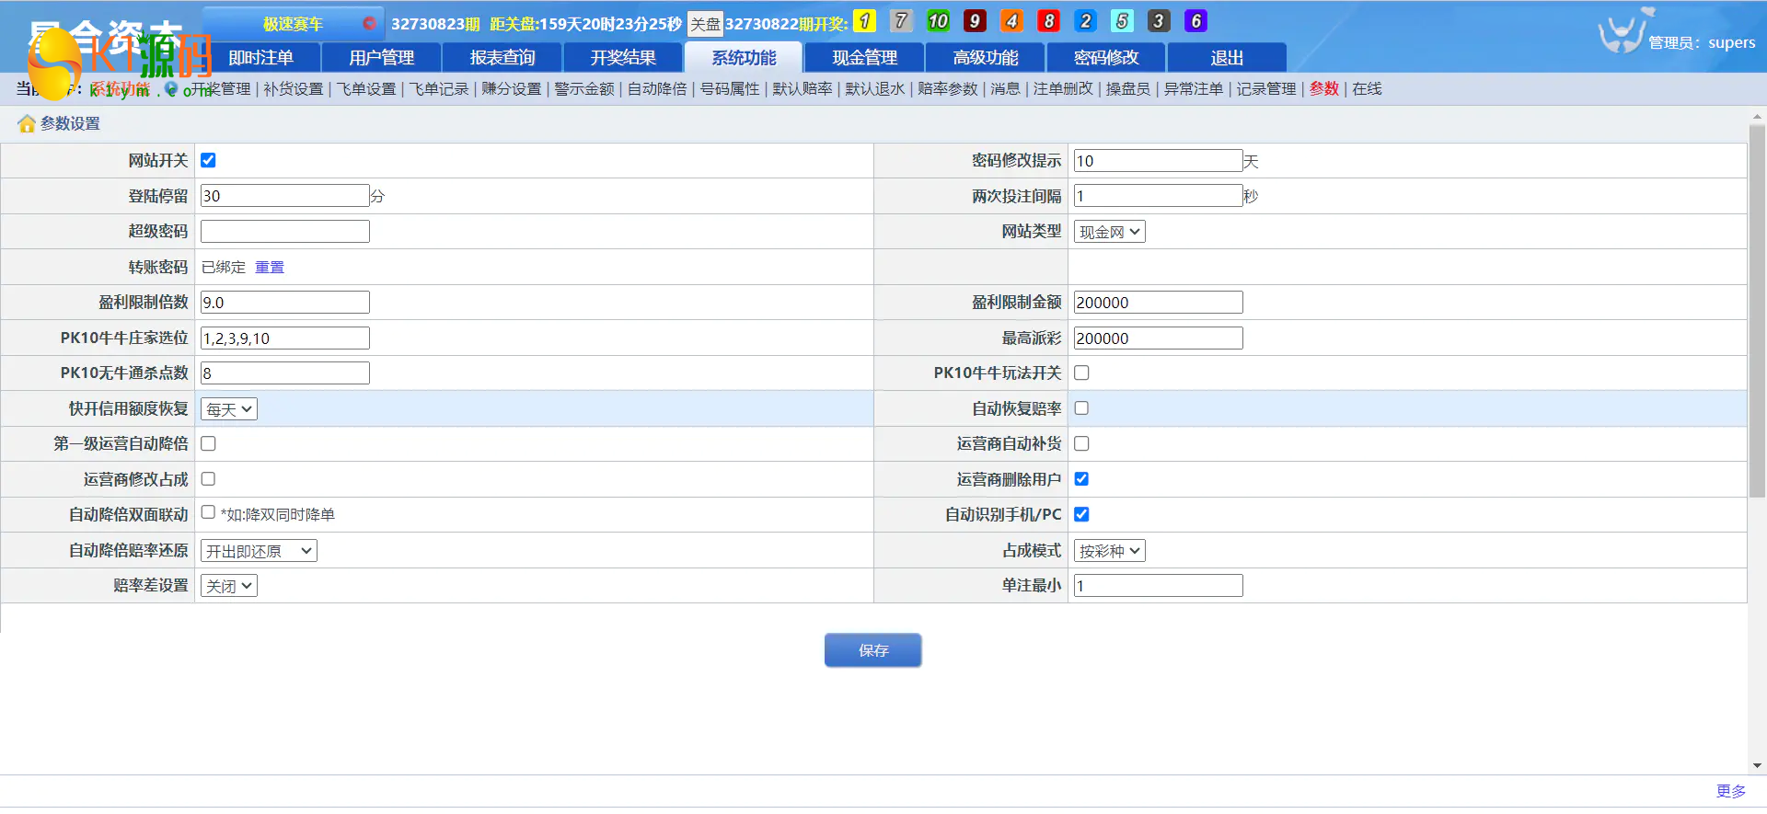Click the dark red number 9 ball
The width and height of the screenshot is (1767, 814).
pyautogui.click(x=975, y=21)
